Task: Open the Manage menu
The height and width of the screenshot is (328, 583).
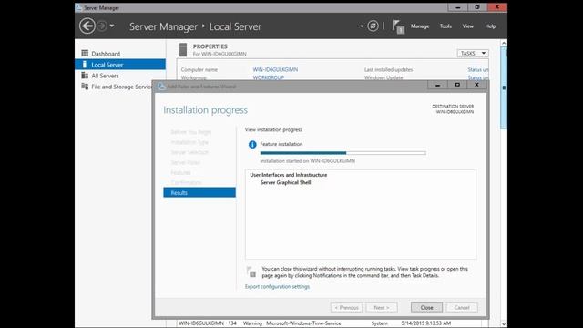Action: (x=420, y=26)
